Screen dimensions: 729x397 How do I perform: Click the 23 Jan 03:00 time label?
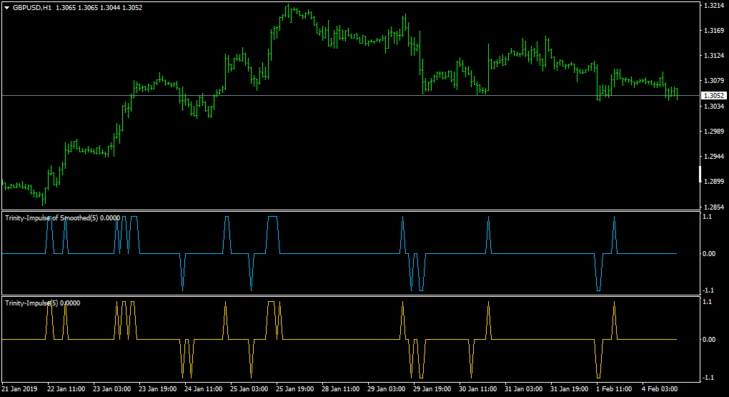tap(111, 388)
